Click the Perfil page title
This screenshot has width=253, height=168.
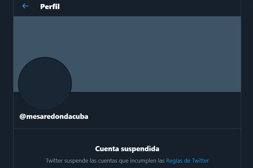50,6
